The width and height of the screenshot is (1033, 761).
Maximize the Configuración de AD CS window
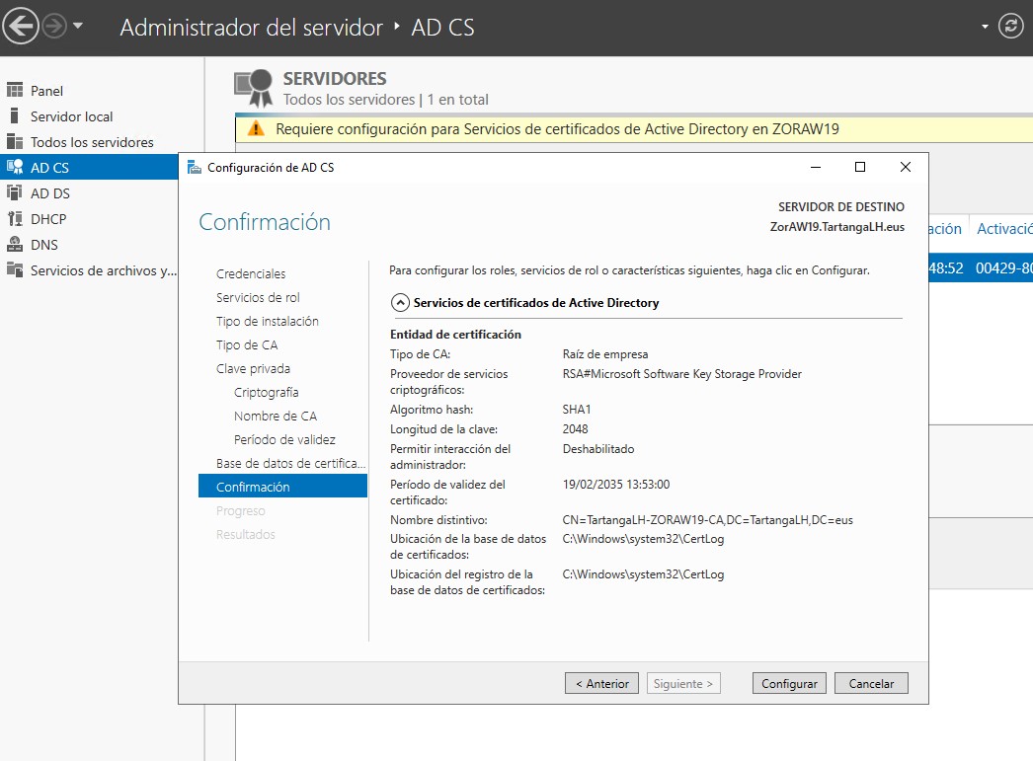(x=860, y=168)
